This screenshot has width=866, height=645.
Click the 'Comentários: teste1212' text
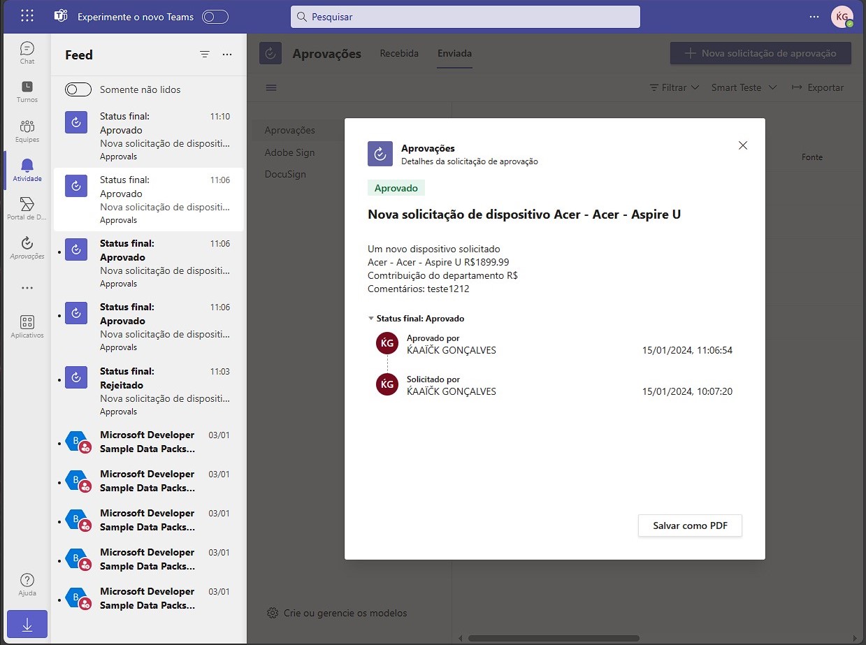point(419,289)
